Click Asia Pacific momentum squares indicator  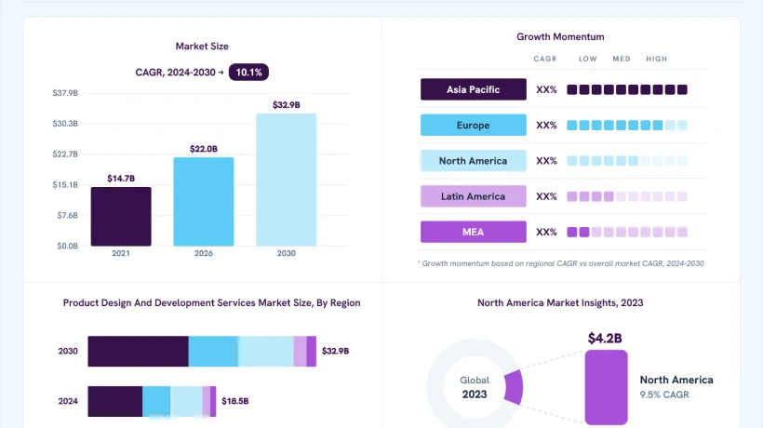pos(627,89)
